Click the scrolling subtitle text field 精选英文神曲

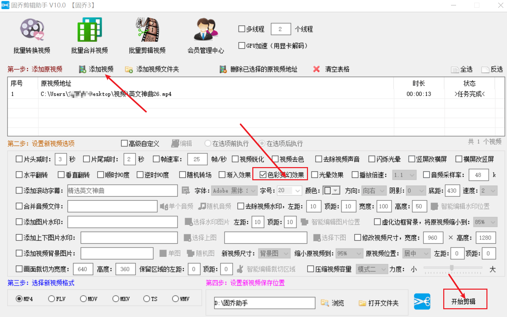[122, 191]
